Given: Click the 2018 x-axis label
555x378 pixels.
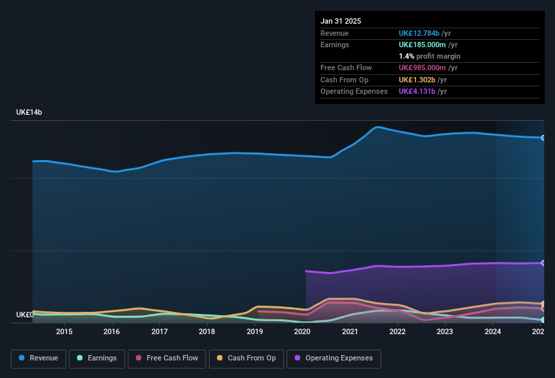Looking at the screenshot, I should click(x=207, y=331).
